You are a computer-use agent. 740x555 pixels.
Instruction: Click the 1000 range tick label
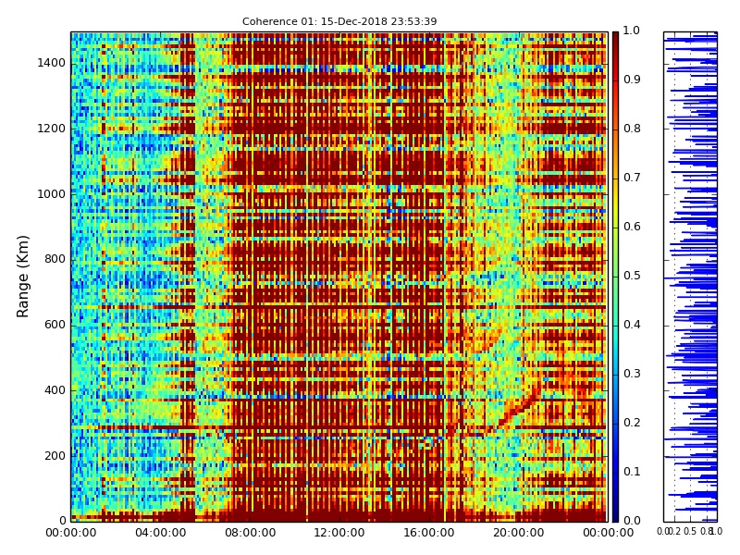(x=52, y=194)
